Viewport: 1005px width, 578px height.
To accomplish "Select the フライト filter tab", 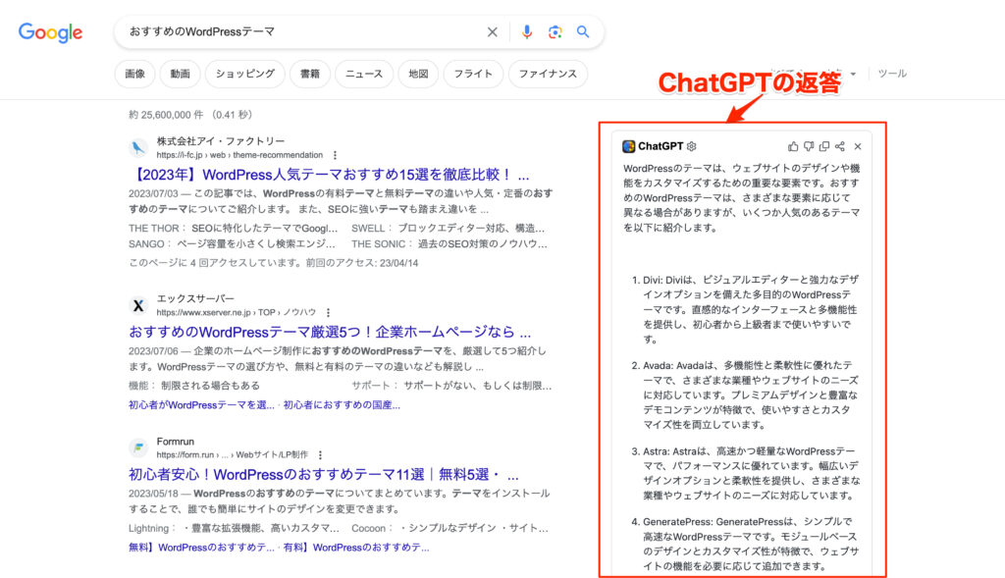I will point(473,74).
